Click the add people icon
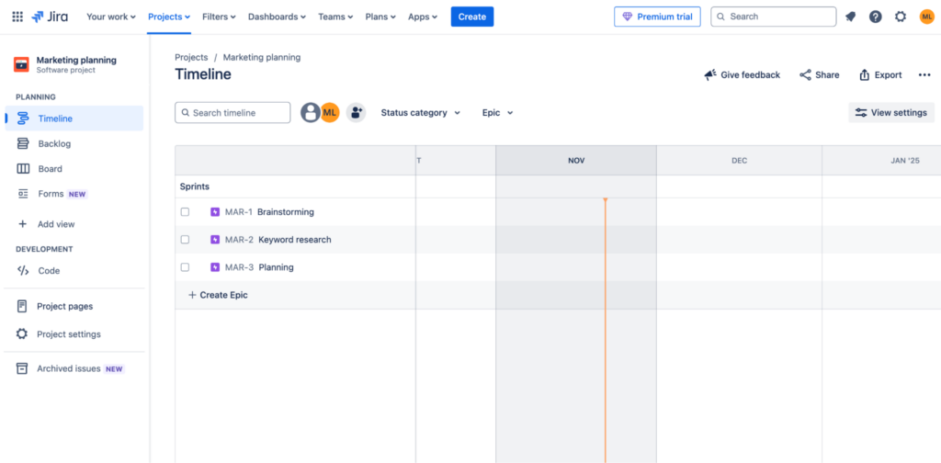Screen dimensions: 941x463 pos(356,112)
